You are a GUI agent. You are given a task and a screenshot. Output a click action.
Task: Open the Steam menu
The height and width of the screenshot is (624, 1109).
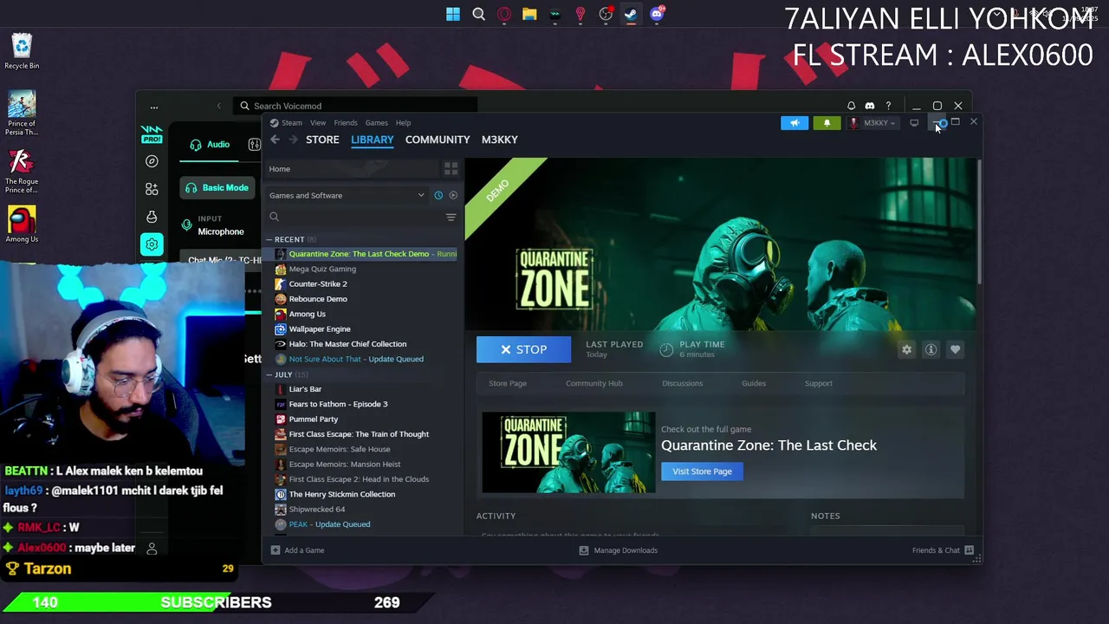click(x=291, y=123)
